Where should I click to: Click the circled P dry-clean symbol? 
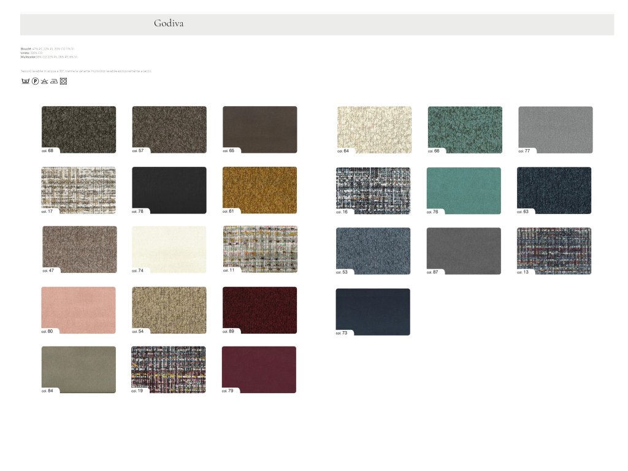click(x=35, y=81)
